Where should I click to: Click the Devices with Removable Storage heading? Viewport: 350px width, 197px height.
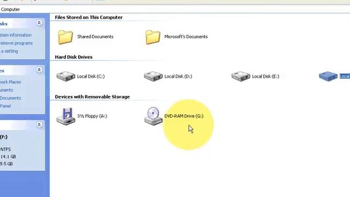[92, 97]
